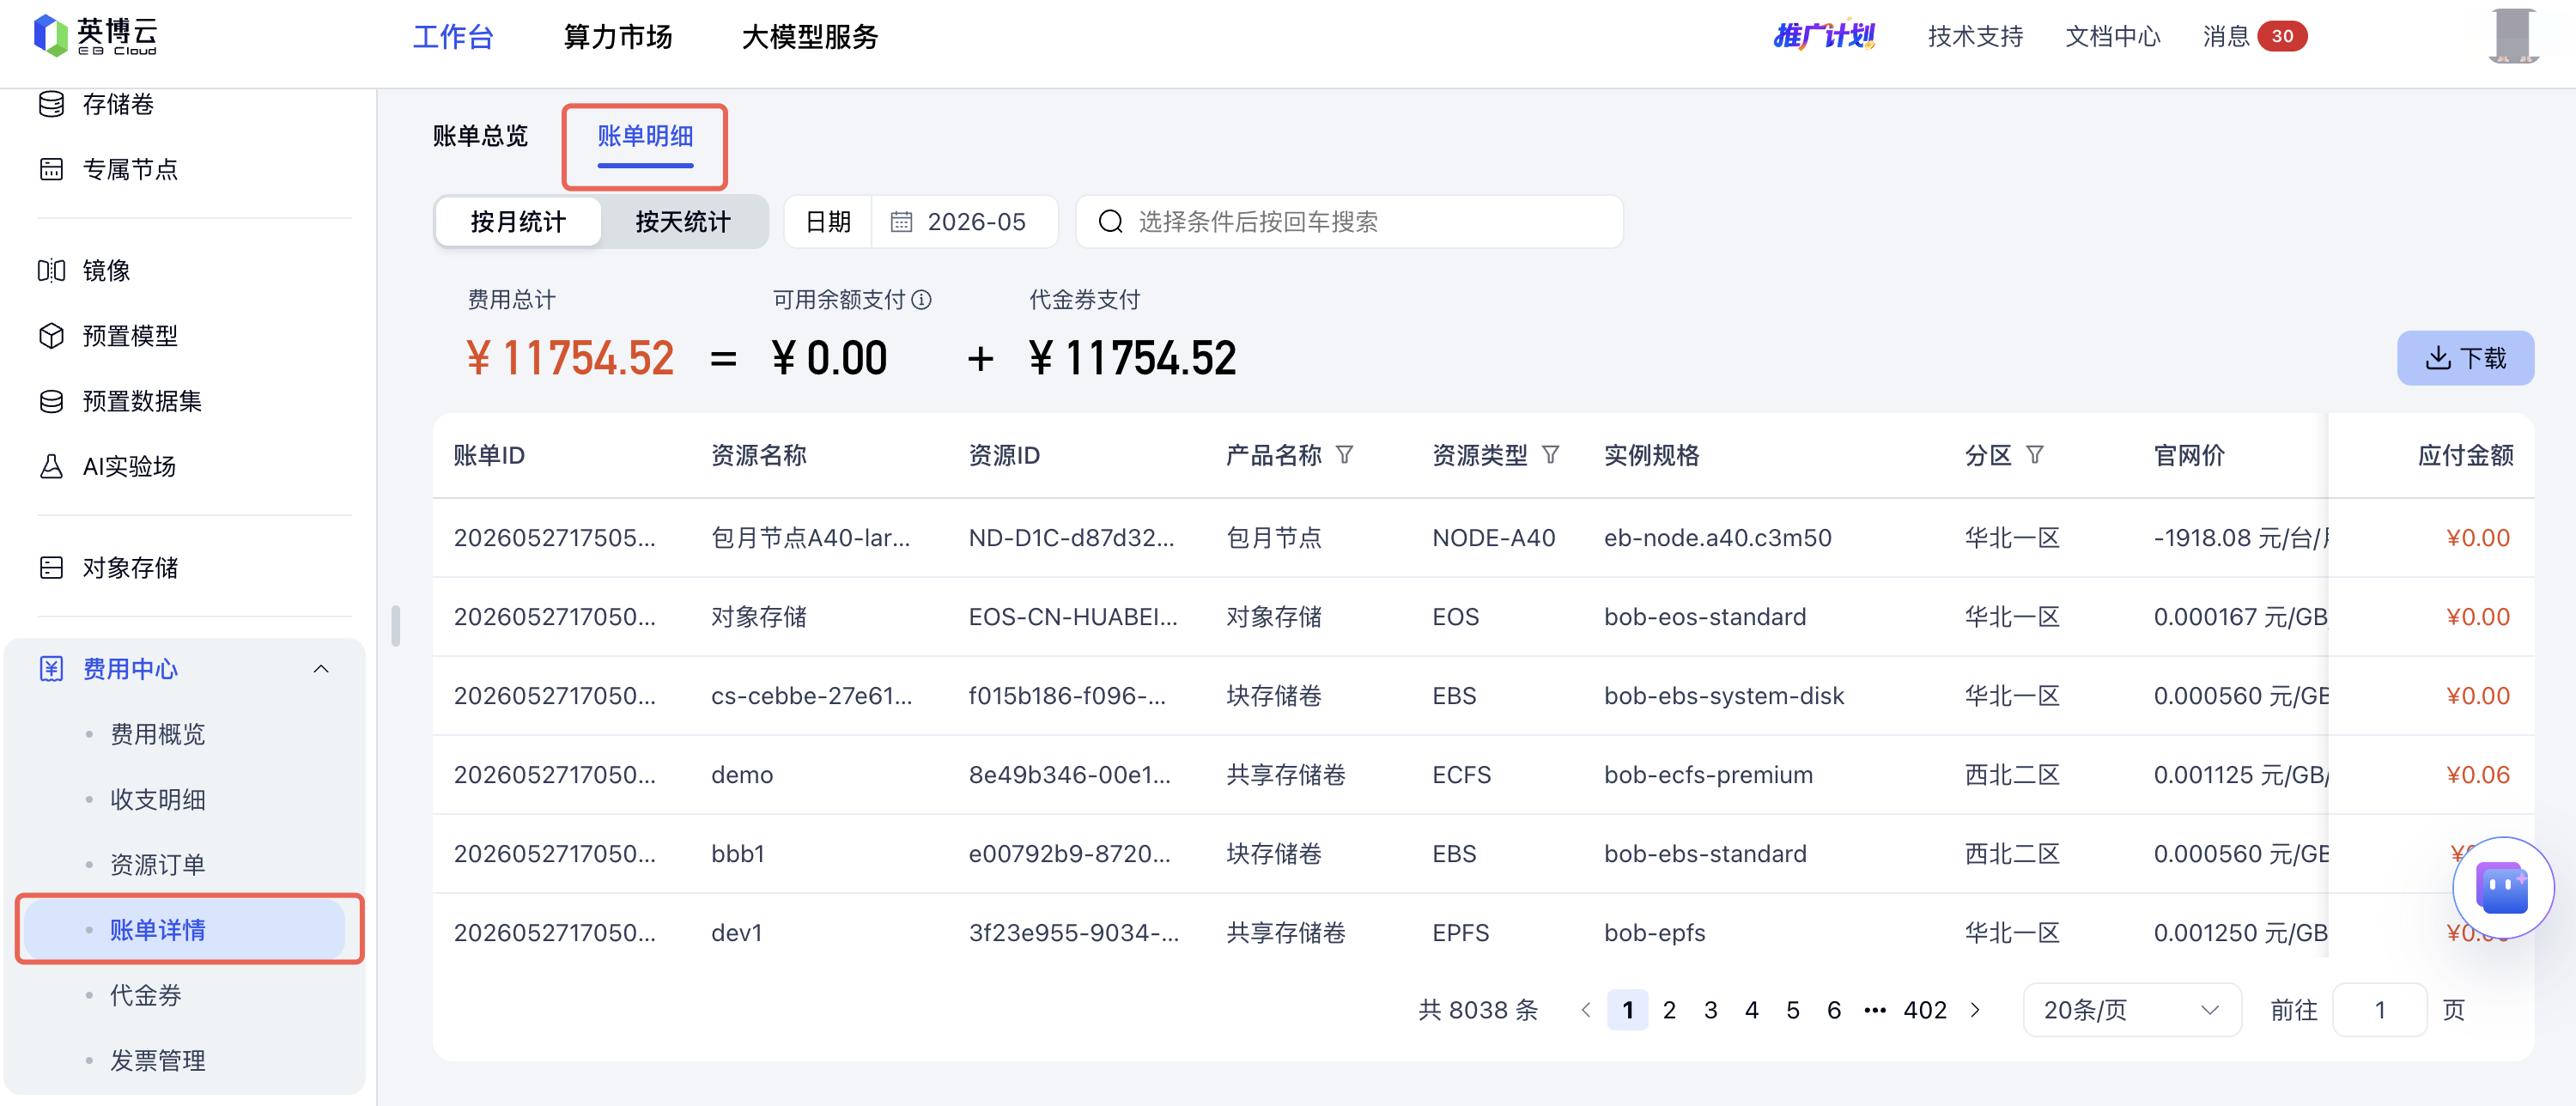Click the 预置数据集 database icon
This screenshot has height=1106, width=2576.
pyautogui.click(x=51, y=401)
